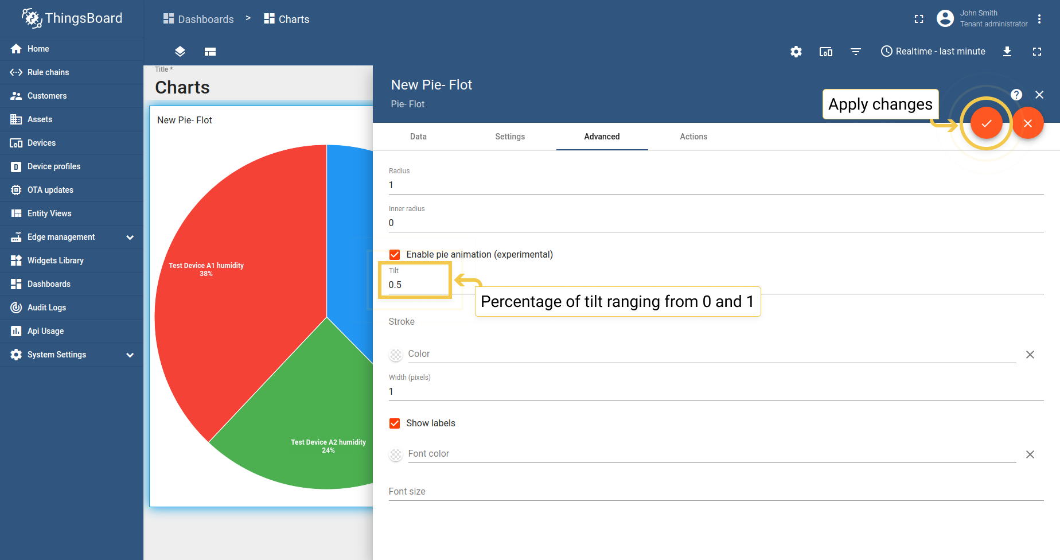Expand the Edge management menu
The width and height of the screenshot is (1060, 560).
tap(130, 237)
